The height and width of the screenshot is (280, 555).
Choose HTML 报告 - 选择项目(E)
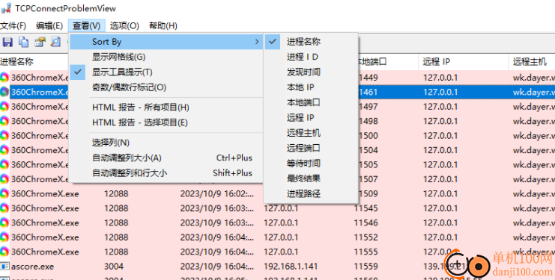(166, 122)
